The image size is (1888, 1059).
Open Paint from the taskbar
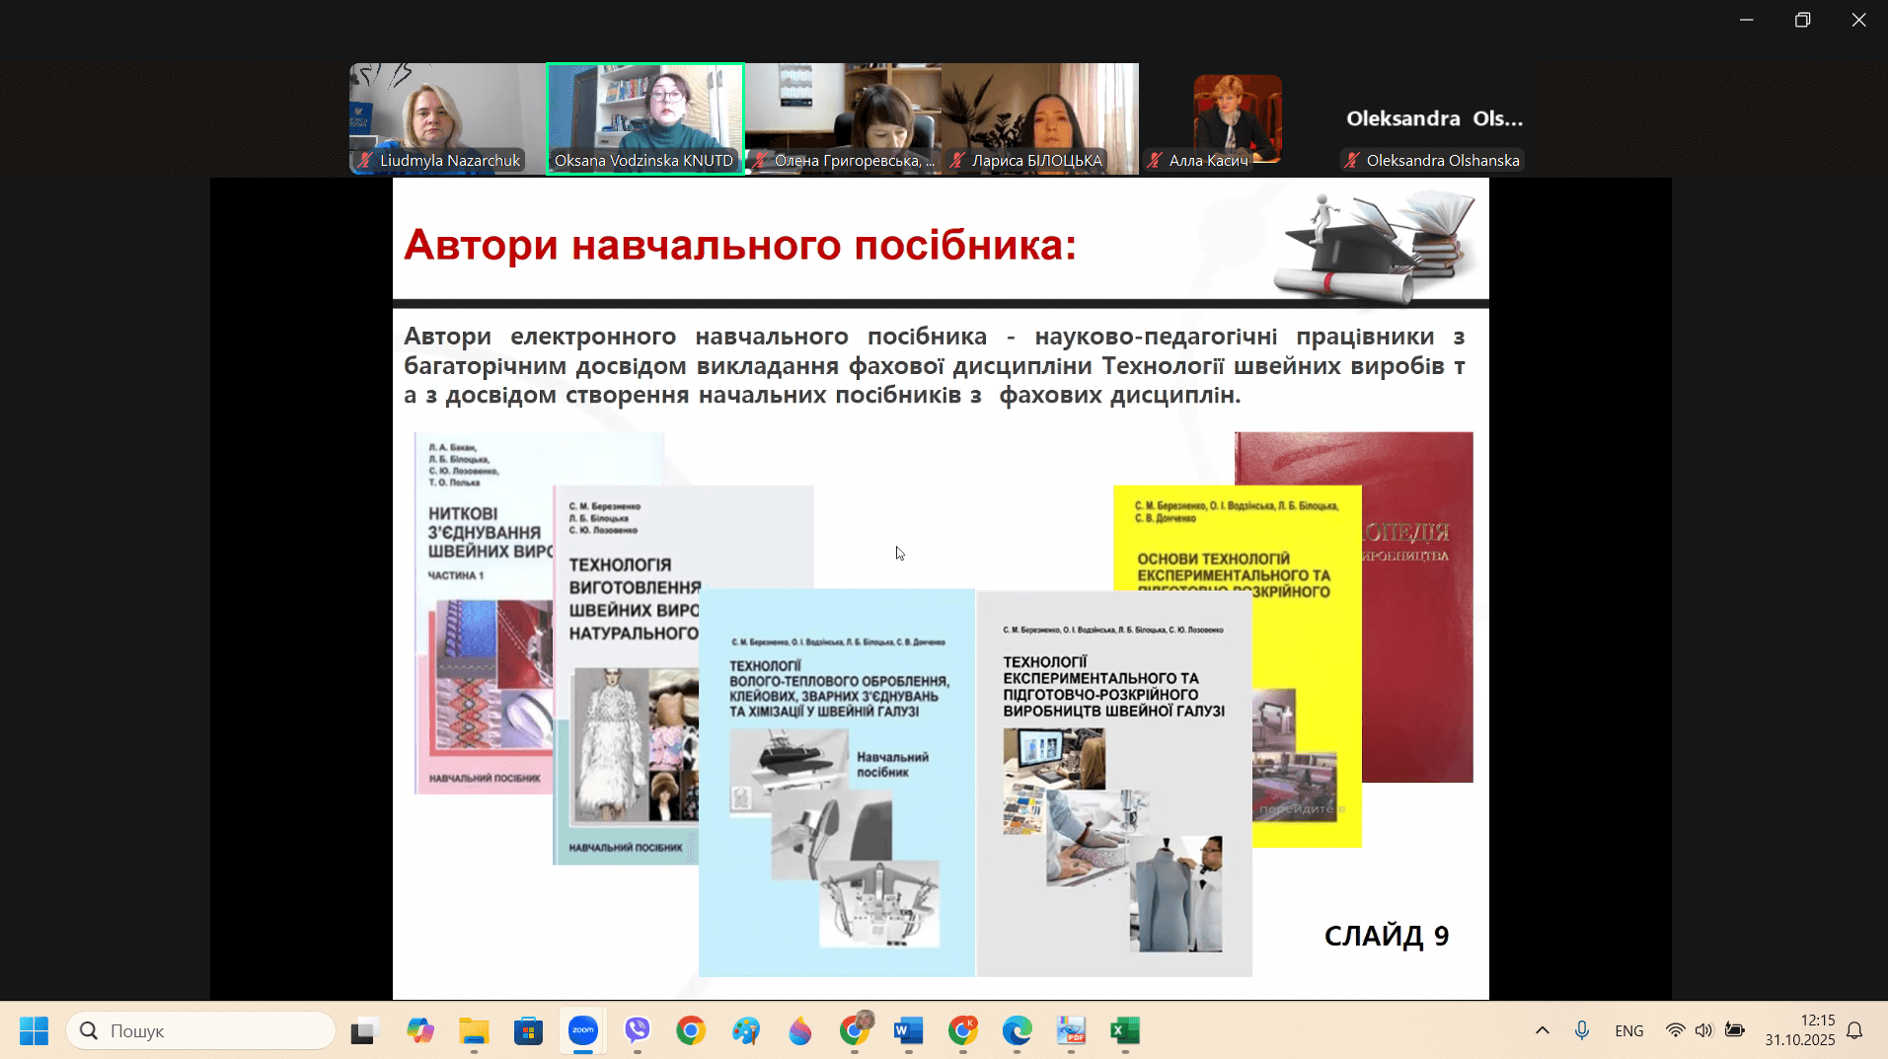point(745,1030)
